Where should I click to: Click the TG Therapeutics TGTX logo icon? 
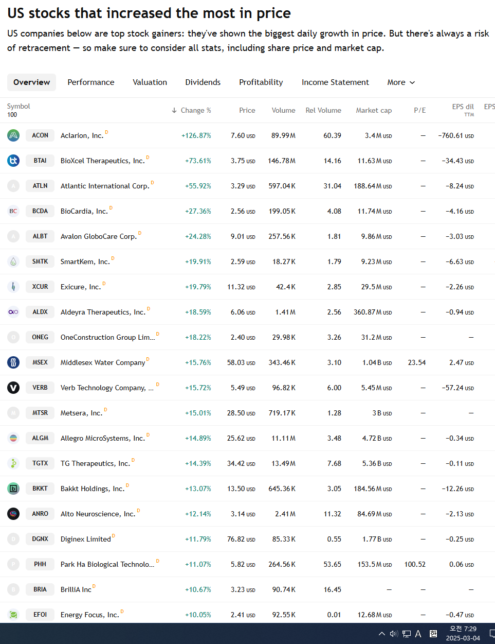(x=13, y=463)
